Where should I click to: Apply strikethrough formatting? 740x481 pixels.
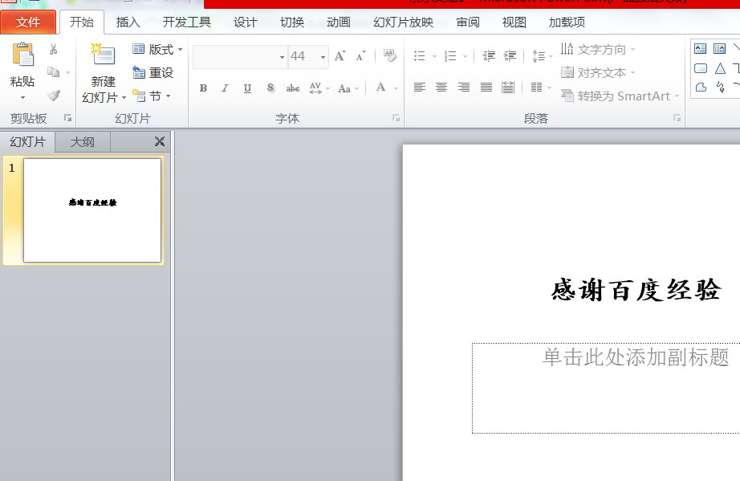point(292,88)
